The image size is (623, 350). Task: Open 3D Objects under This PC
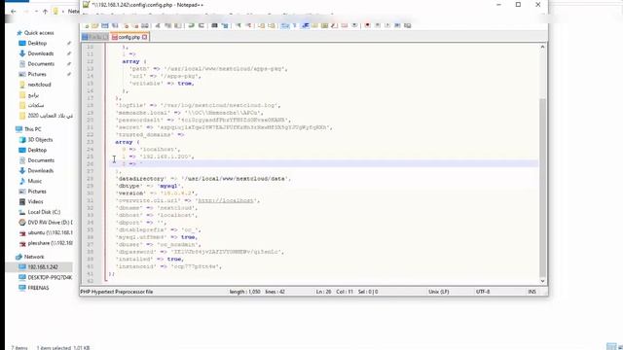40,140
